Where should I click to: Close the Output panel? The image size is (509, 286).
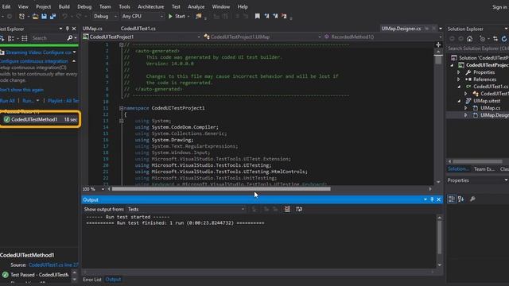pos(438,199)
